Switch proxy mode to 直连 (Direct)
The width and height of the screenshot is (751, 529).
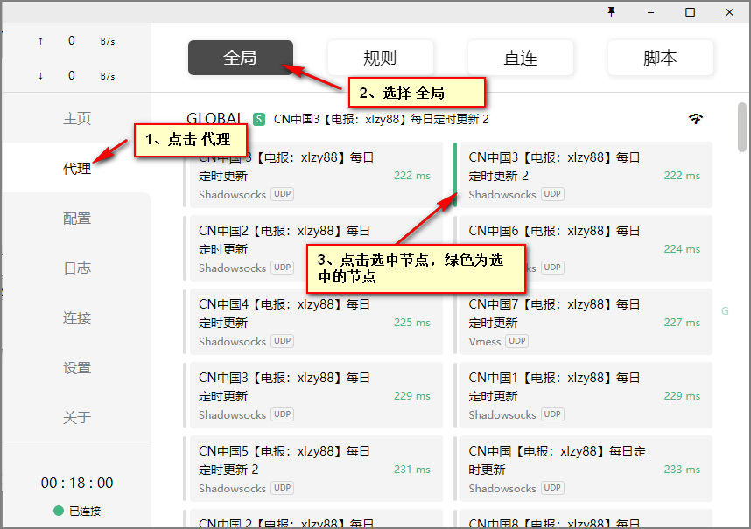[x=520, y=58]
